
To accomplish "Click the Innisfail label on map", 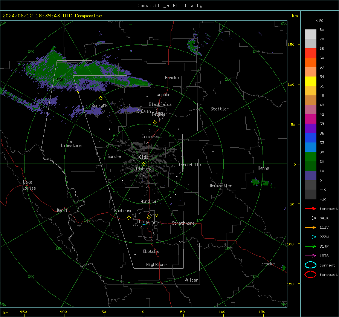I will click(x=152, y=136).
